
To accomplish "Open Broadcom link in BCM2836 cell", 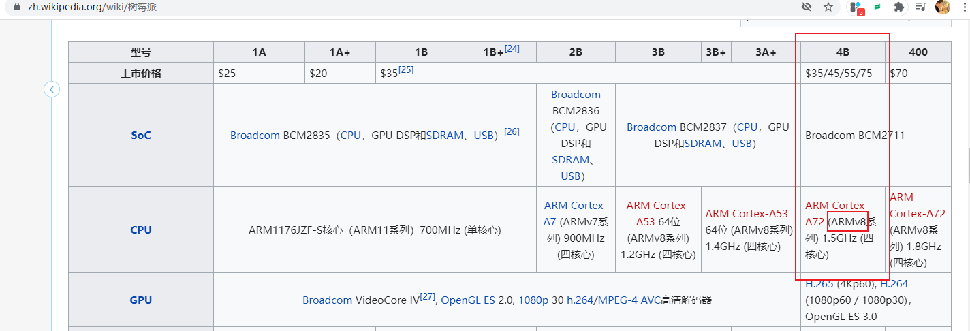I will point(576,94).
